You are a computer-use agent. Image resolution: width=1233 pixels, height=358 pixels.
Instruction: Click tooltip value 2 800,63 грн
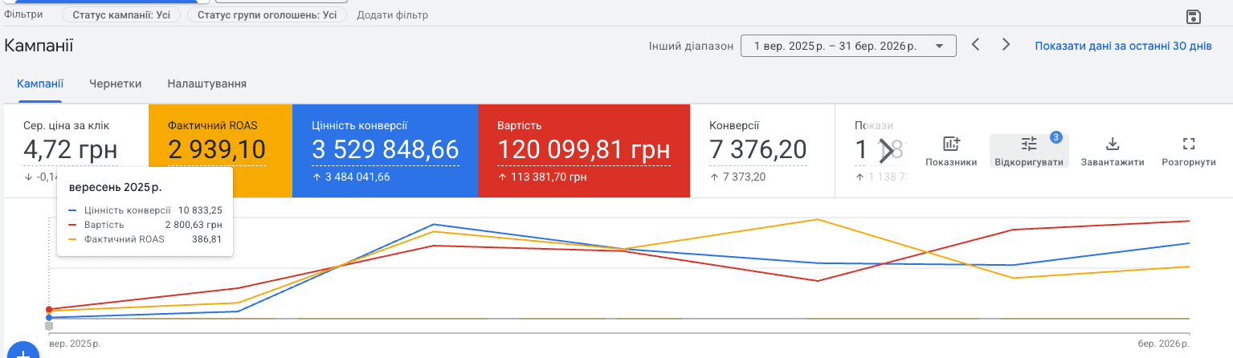[x=194, y=225]
